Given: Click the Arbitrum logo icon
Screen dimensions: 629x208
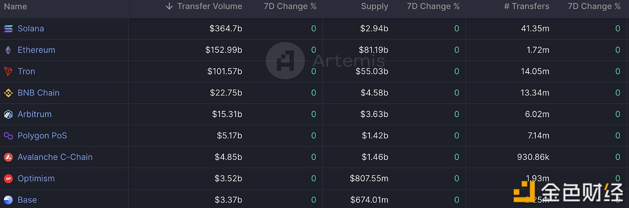Looking at the screenshot, I should coord(8,114).
